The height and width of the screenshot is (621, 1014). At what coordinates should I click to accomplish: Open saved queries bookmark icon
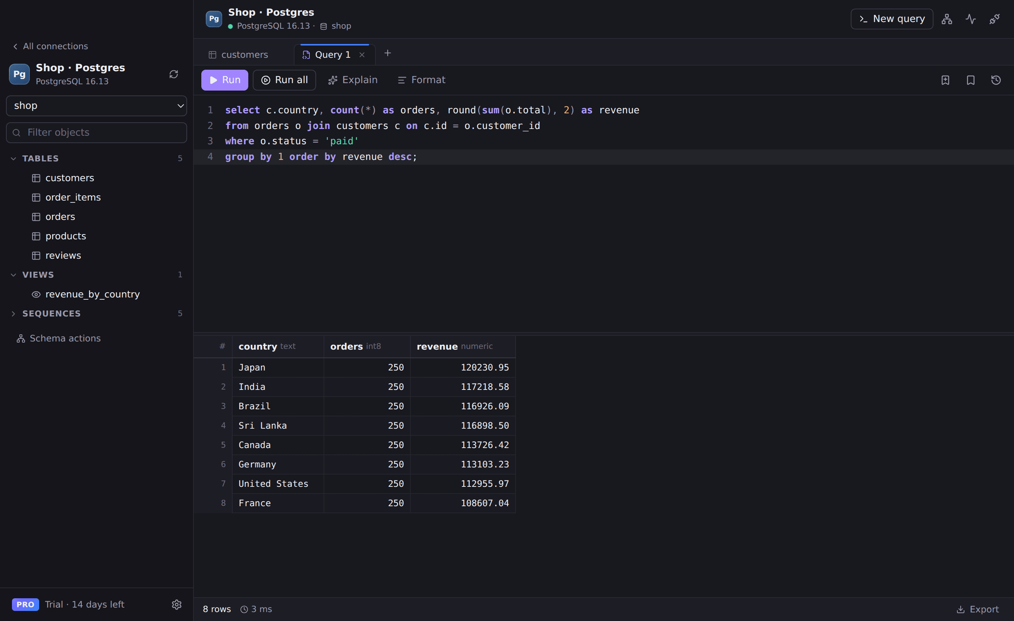(x=970, y=80)
